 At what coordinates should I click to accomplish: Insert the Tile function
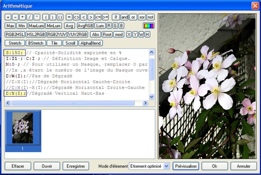(54, 43)
